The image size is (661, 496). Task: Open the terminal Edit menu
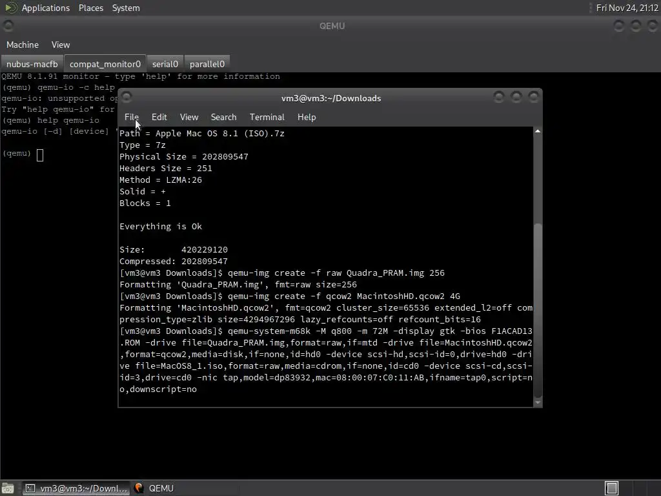click(159, 117)
